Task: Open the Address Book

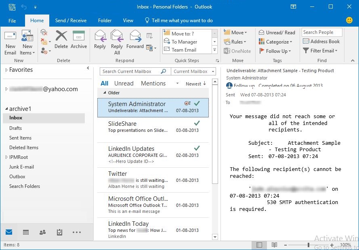Action: (x=321, y=42)
